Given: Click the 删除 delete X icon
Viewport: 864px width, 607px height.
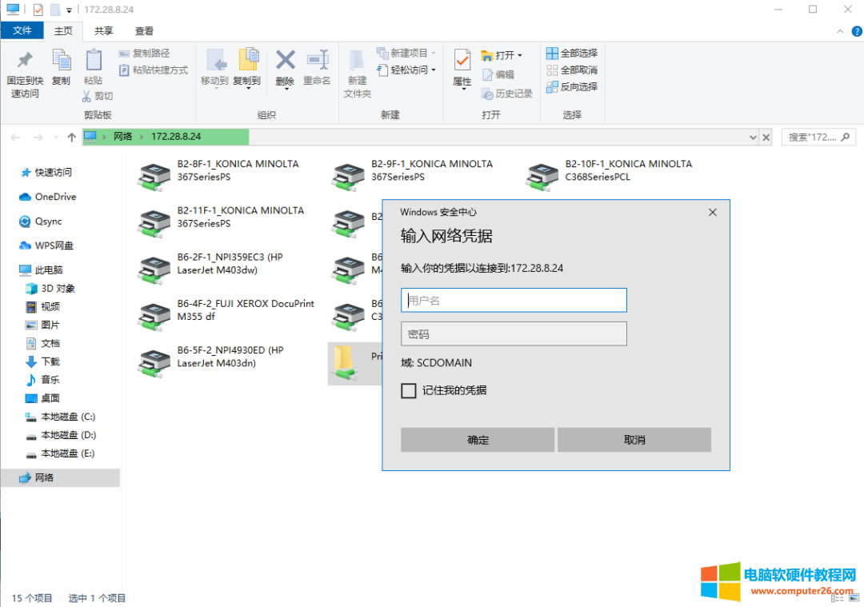Looking at the screenshot, I should tap(285, 60).
